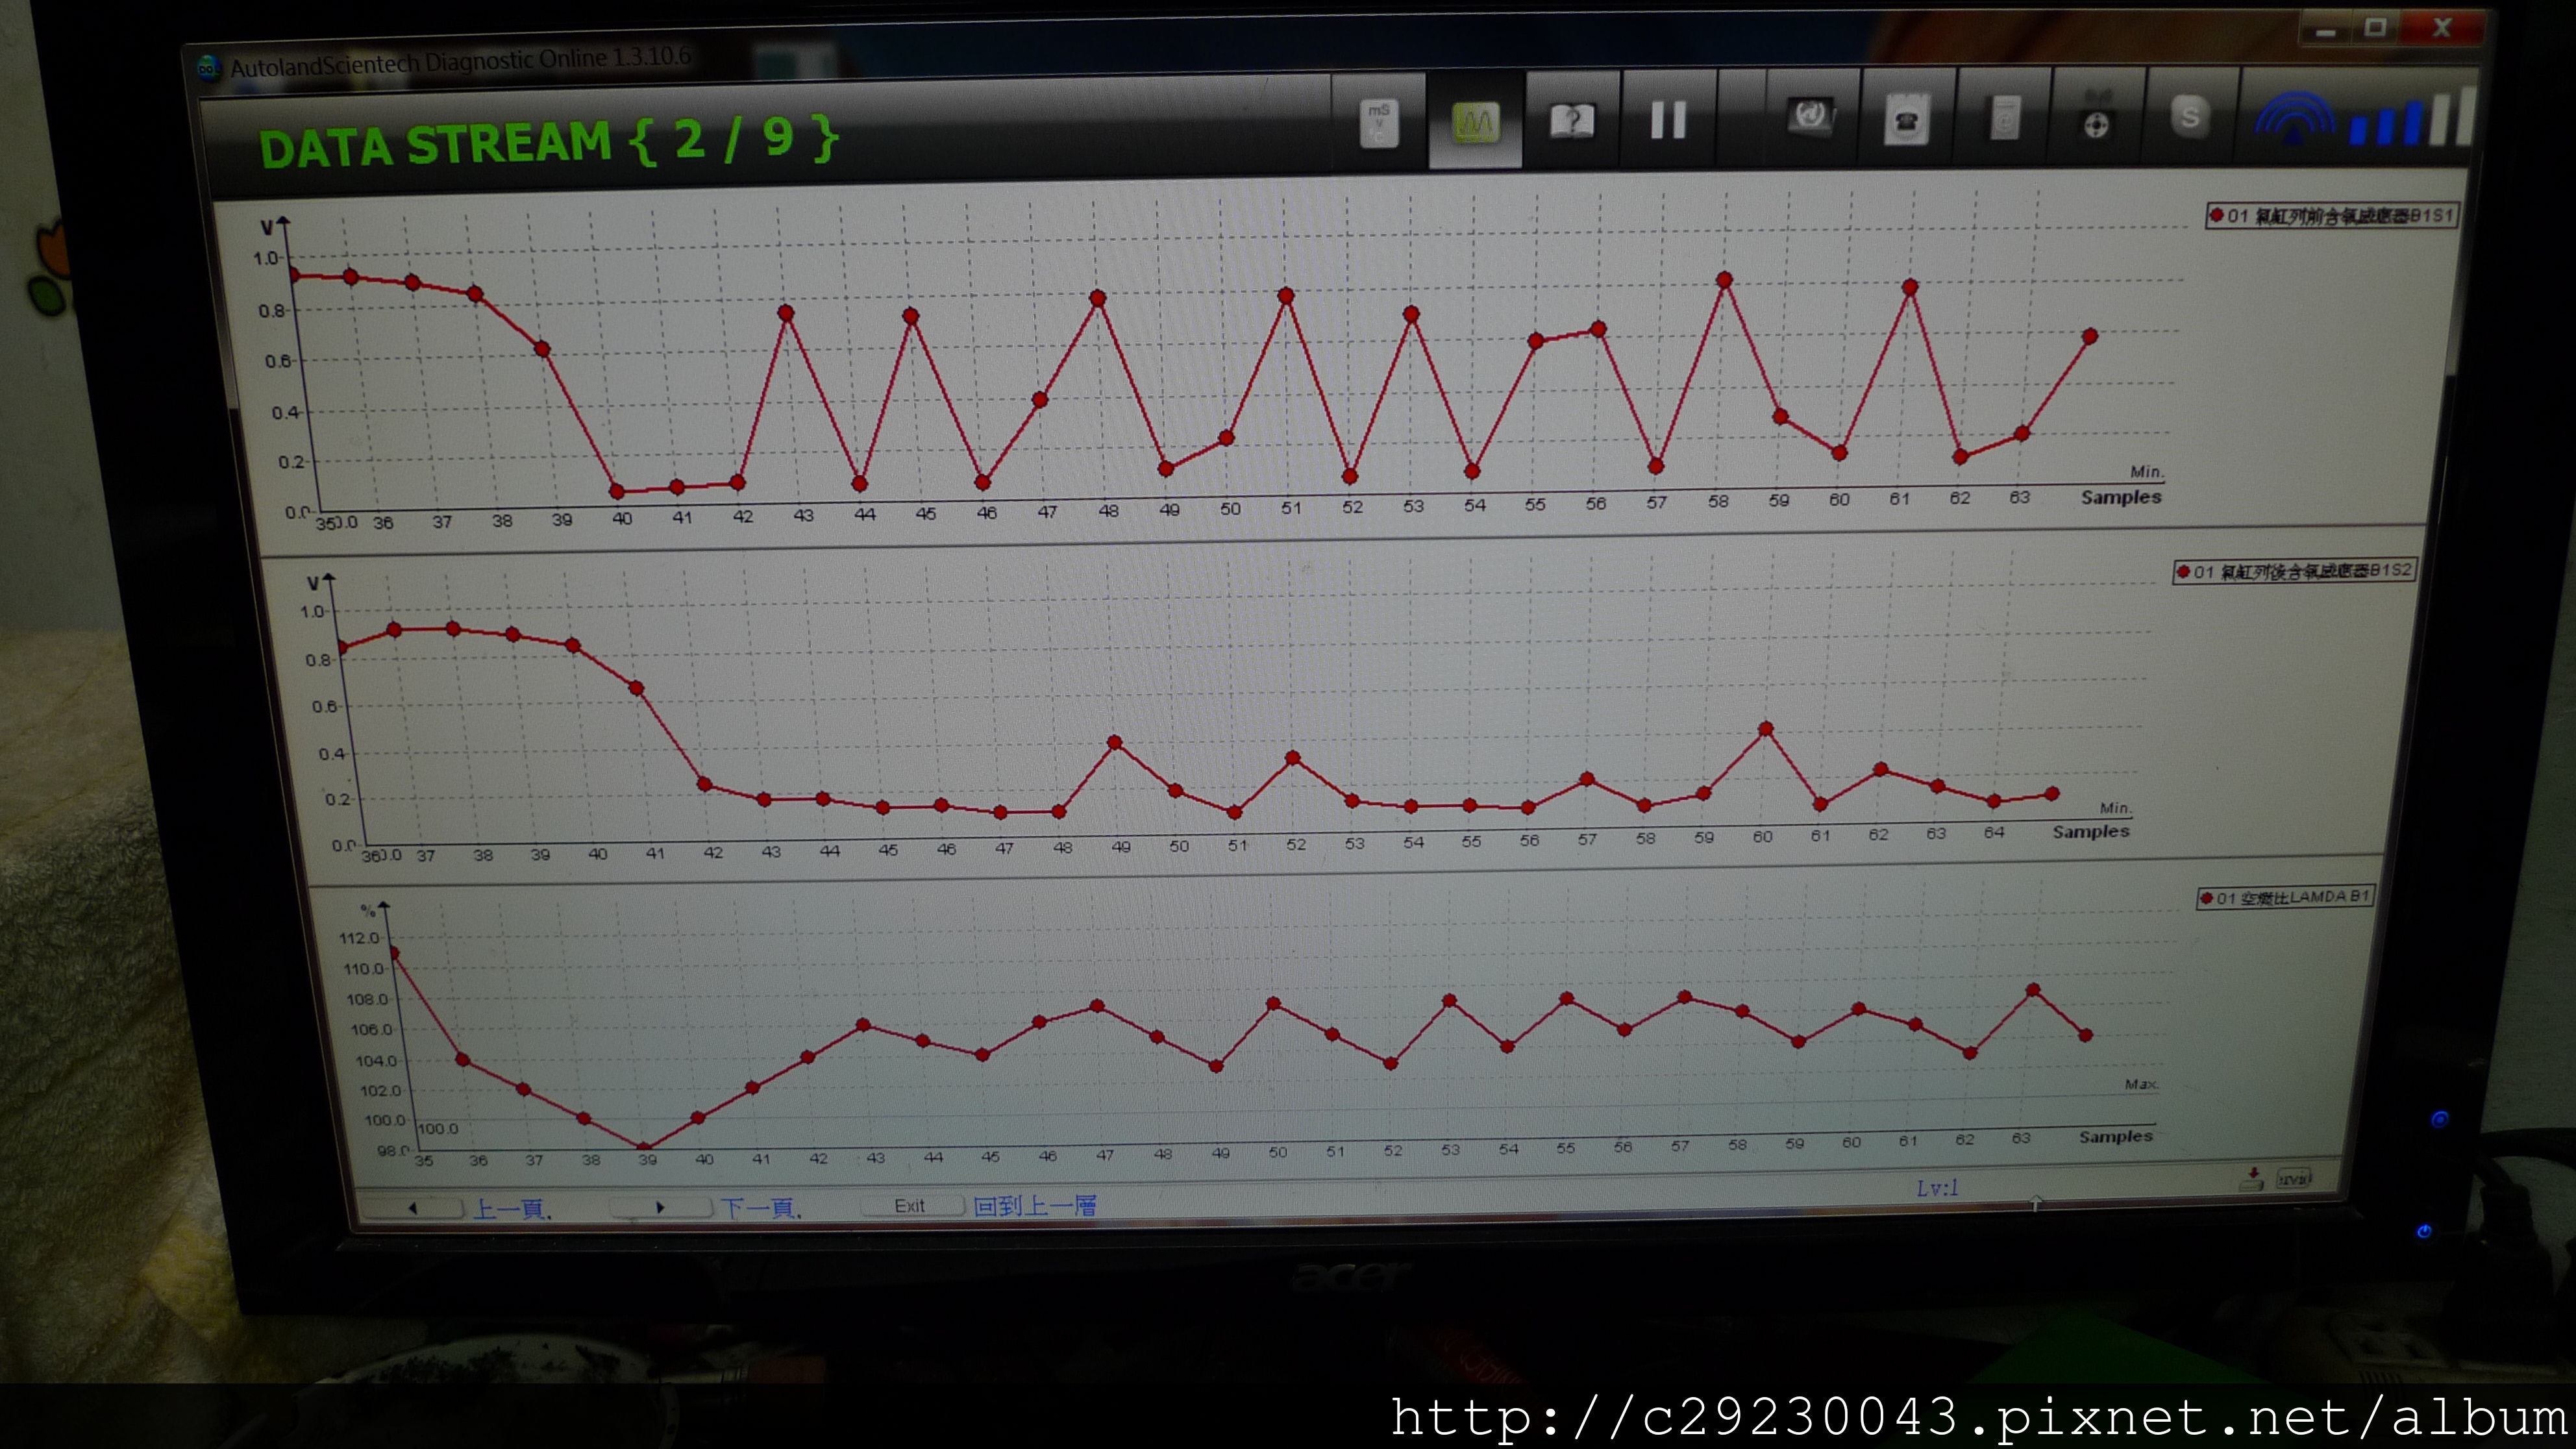Click the LAMDA B1 air-fuel ratio legend
Image resolution: width=2576 pixels, height=1449 pixels.
(x=2283, y=897)
